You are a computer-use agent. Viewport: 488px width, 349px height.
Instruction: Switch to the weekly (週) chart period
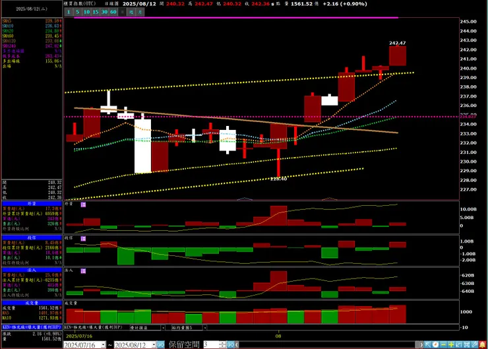[x=131, y=12]
